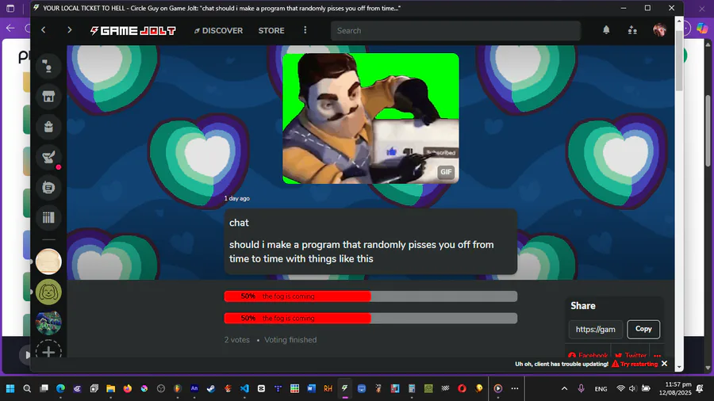Select the green dog-face community avatar
The image size is (714, 401).
pos(48,292)
